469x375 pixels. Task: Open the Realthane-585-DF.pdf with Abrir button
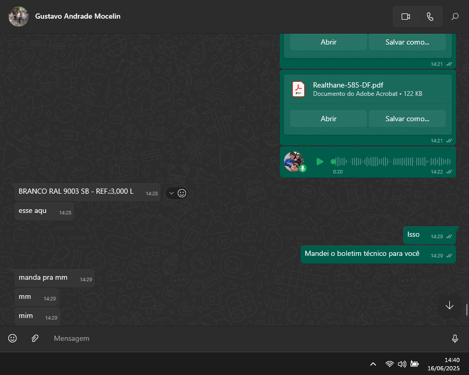point(328,119)
